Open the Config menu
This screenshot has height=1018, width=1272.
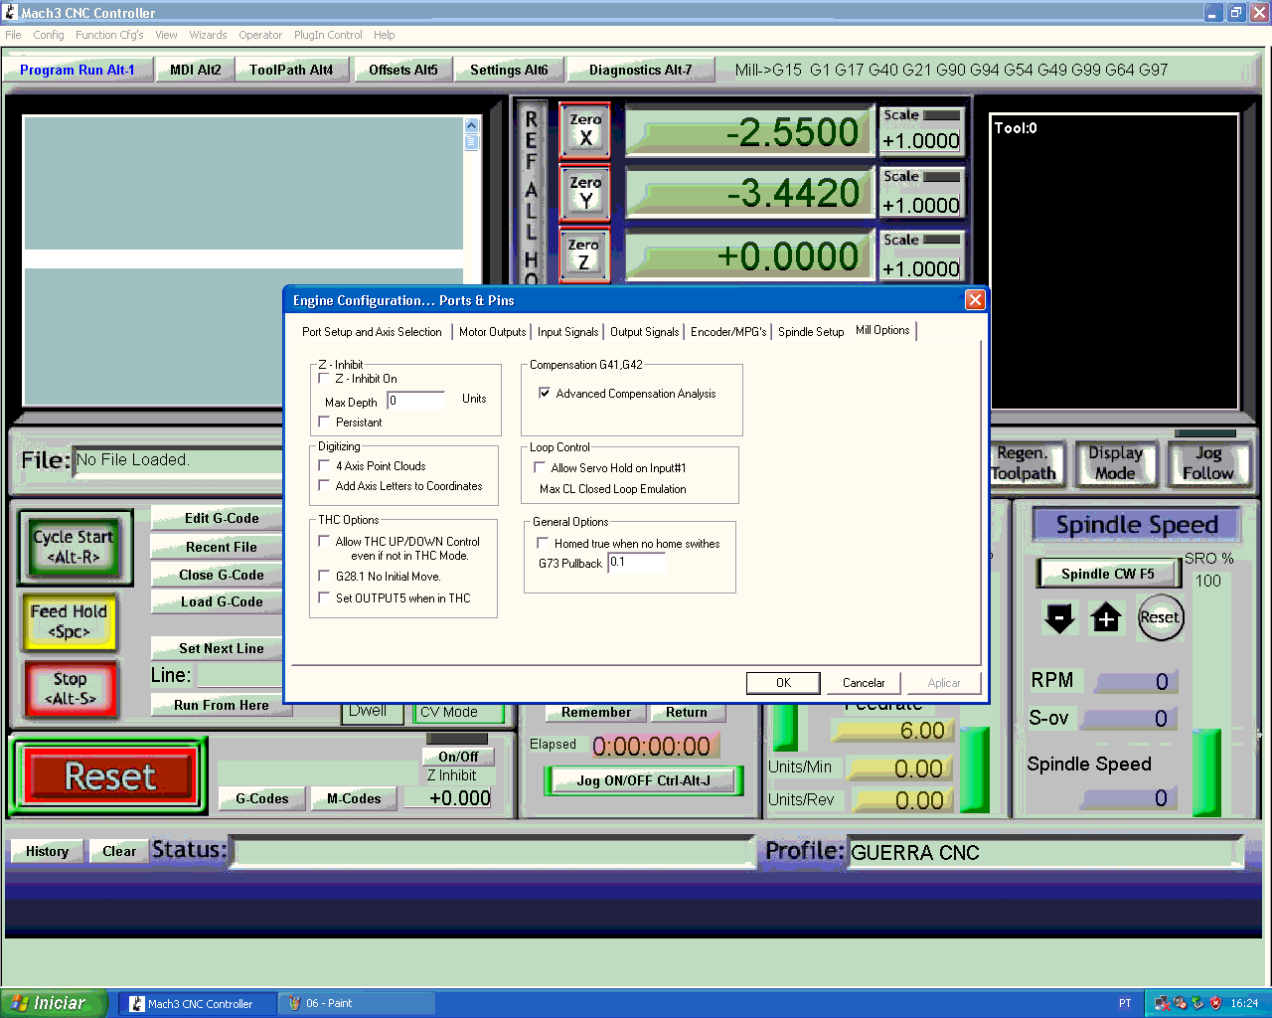coord(49,35)
